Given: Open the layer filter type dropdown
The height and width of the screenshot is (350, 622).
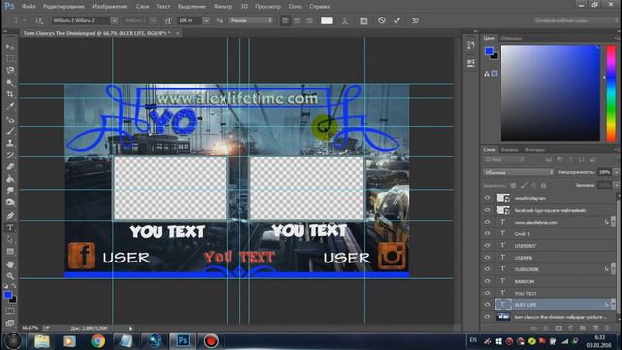Looking at the screenshot, I should tap(504, 159).
